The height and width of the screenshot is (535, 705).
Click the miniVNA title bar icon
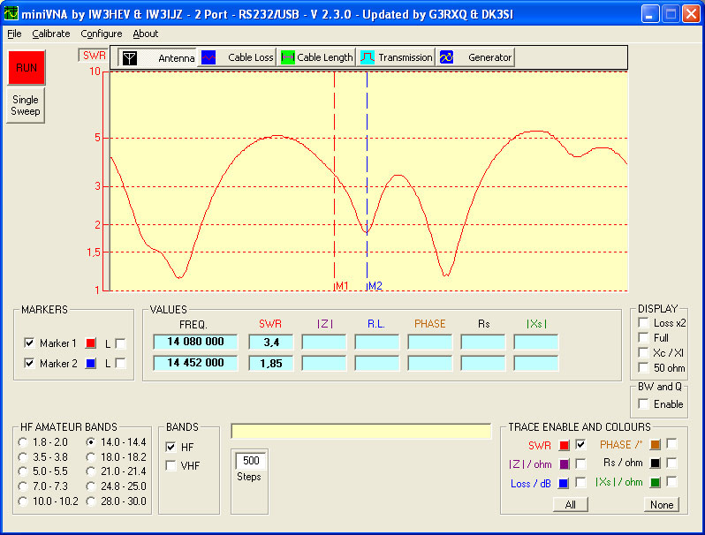pos(12,13)
